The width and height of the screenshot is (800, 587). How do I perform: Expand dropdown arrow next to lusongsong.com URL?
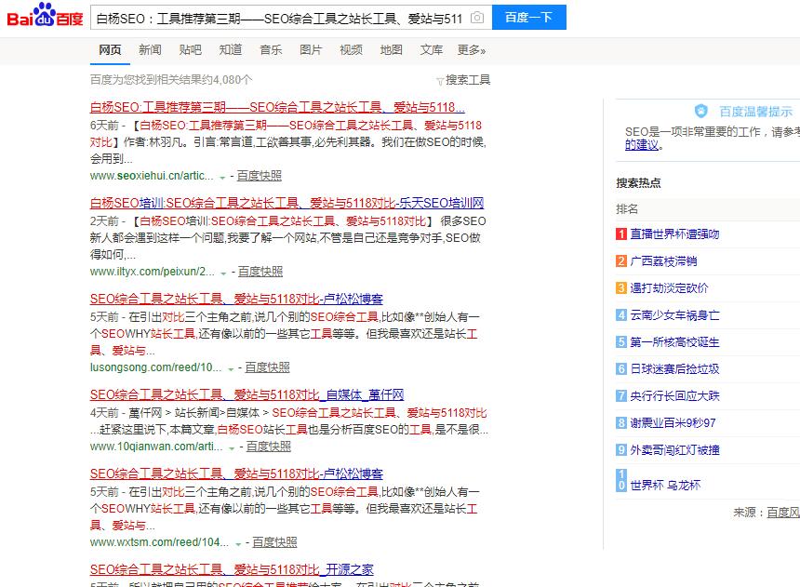click(231, 369)
